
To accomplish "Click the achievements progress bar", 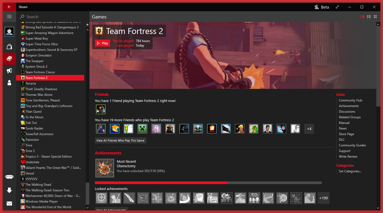I will 208,183.
